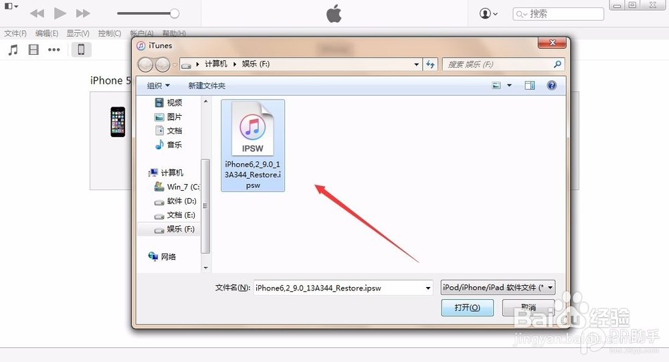Select the iPhone6,2_9.0_13A344_Restore.ipsw file icon
Image resolution: width=669 pixels, height=362 pixels.
pos(253,146)
